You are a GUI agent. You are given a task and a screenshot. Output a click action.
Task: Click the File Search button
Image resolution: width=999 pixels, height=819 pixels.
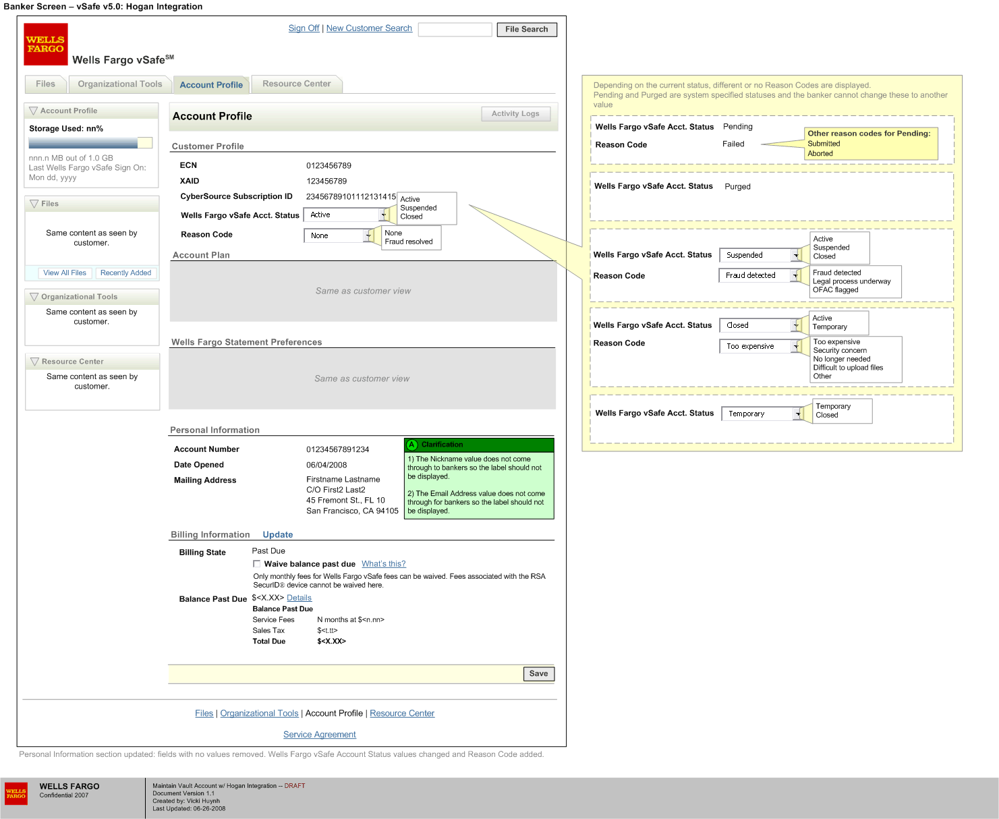tap(527, 30)
